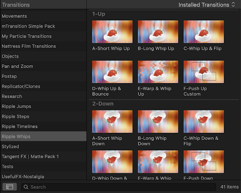Pick the D-Whip Down thumbnail
This screenshot has height=193, width=241.
(112, 162)
